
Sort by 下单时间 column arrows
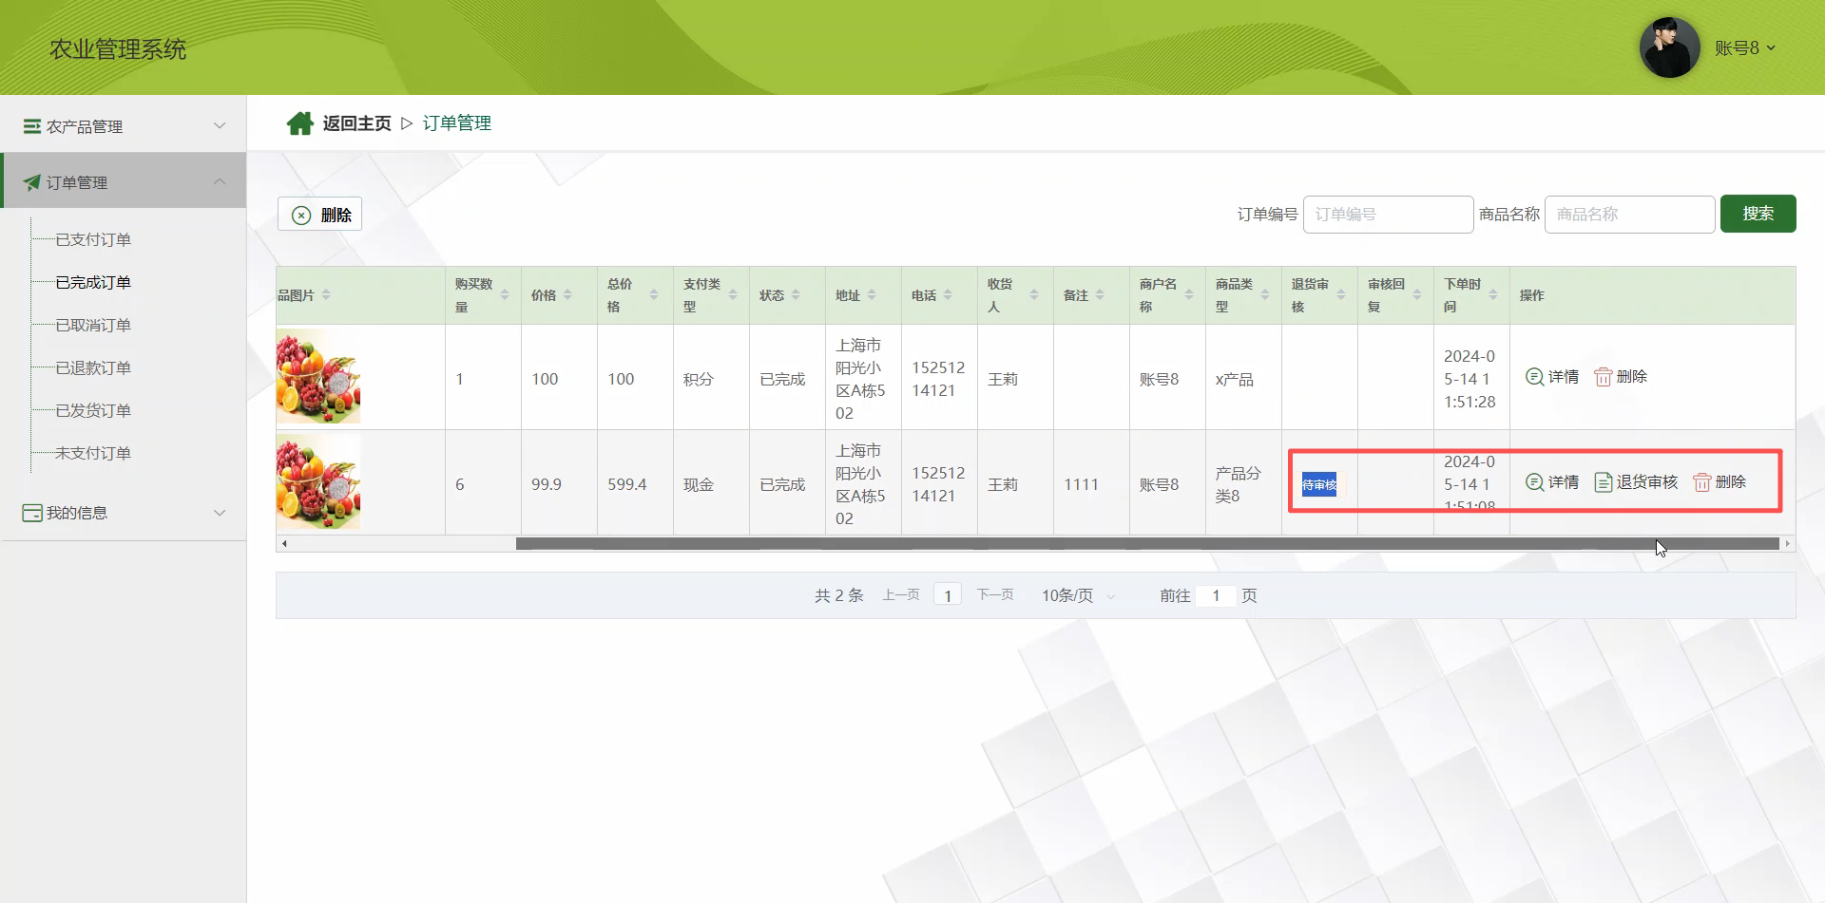point(1493,295)
